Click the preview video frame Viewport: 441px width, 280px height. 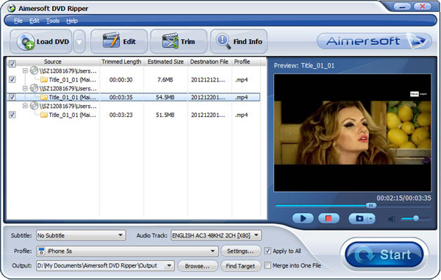pyautogui.click(x=352, y=133)
